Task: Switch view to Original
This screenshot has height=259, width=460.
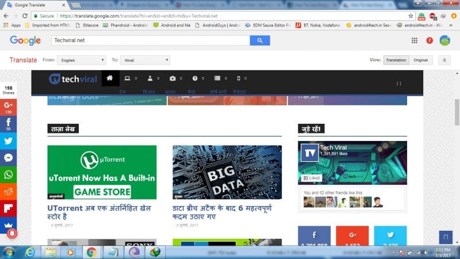Action: pyautogui.click(x=421, y=60)
